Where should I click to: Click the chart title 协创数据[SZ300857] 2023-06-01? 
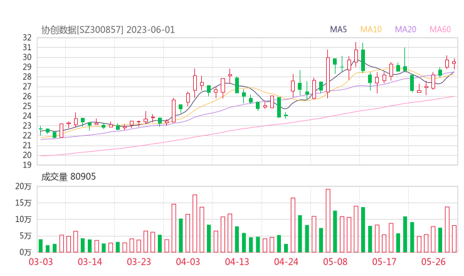coord(108,30)
